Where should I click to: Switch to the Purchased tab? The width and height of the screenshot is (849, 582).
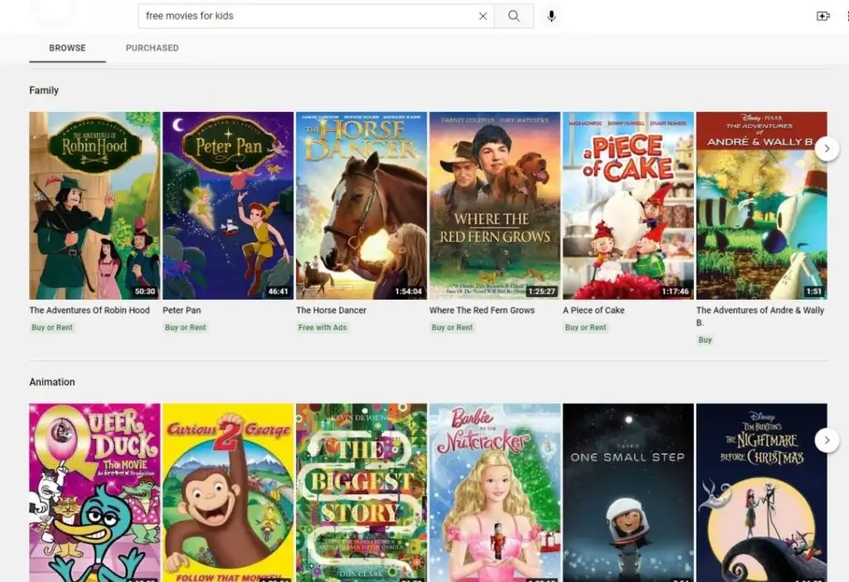(x=153, y=47)
